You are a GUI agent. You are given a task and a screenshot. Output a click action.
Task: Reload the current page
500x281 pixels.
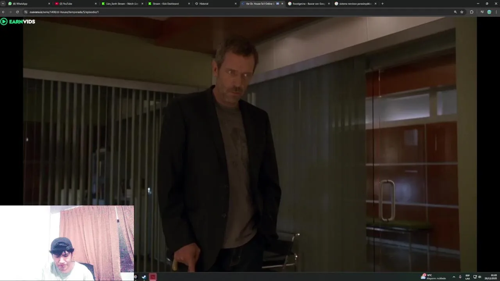click(x=17, y=12)
